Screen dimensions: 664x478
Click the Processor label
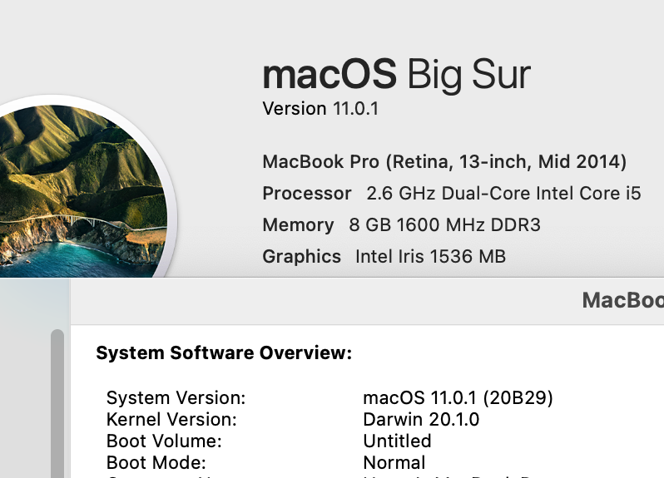coord(307,194)
